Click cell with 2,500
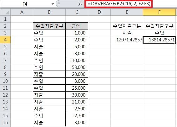 pyautogui.click(x=77, y=109)
